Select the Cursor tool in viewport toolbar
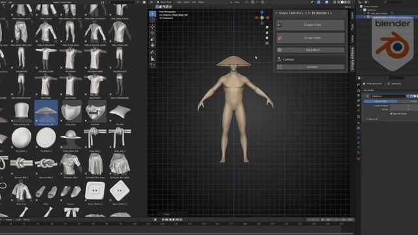The height and width of the screenshot is (235, 418). click(152, 20)
